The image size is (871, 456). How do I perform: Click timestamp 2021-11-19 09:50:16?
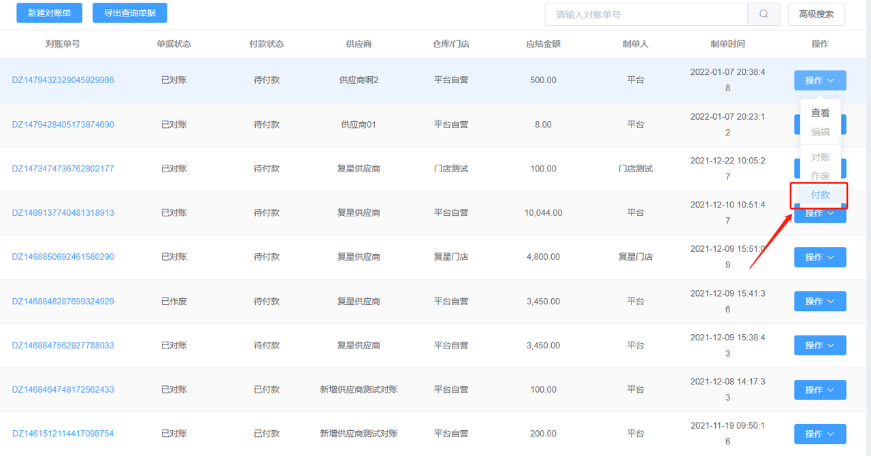point(727,434)
